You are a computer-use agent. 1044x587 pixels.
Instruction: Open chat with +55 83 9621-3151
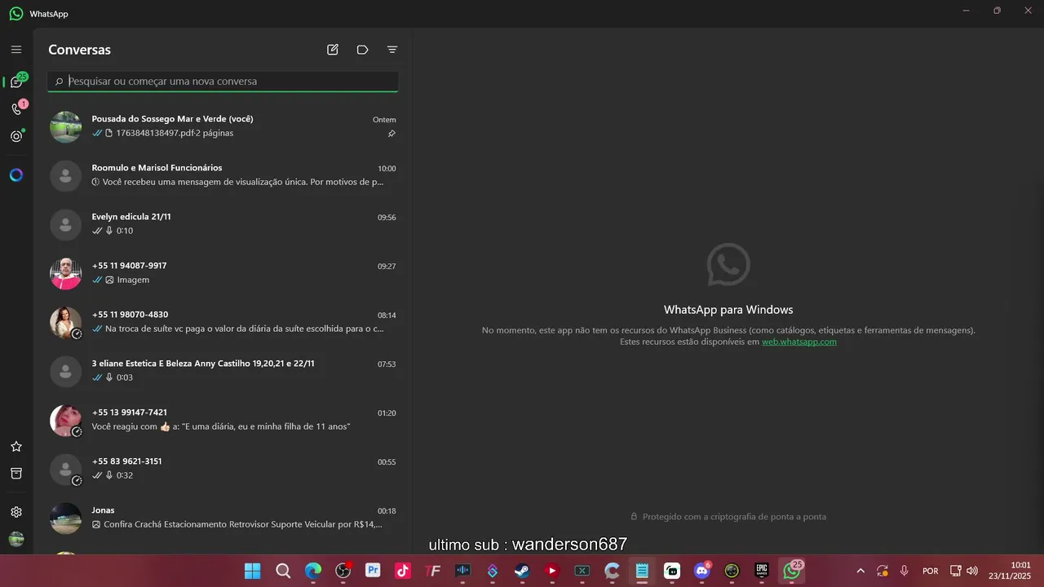pos(223,469)
